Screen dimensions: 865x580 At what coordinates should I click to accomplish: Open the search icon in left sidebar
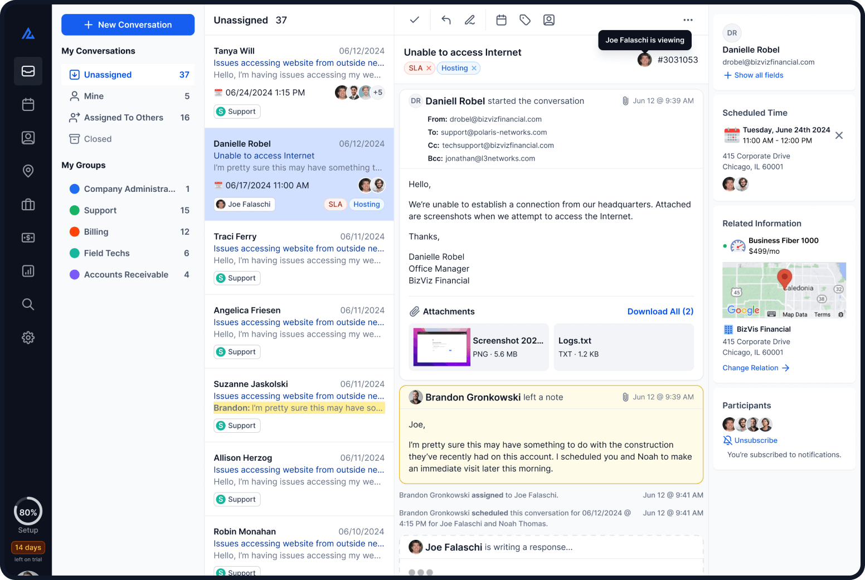(28, 304)
